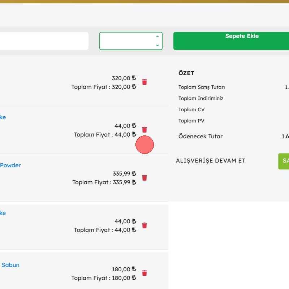This screenshot has height=289, width=289.
Task: Select the Toplam İndiriminiz label
Action: click(x=201, y=98)
